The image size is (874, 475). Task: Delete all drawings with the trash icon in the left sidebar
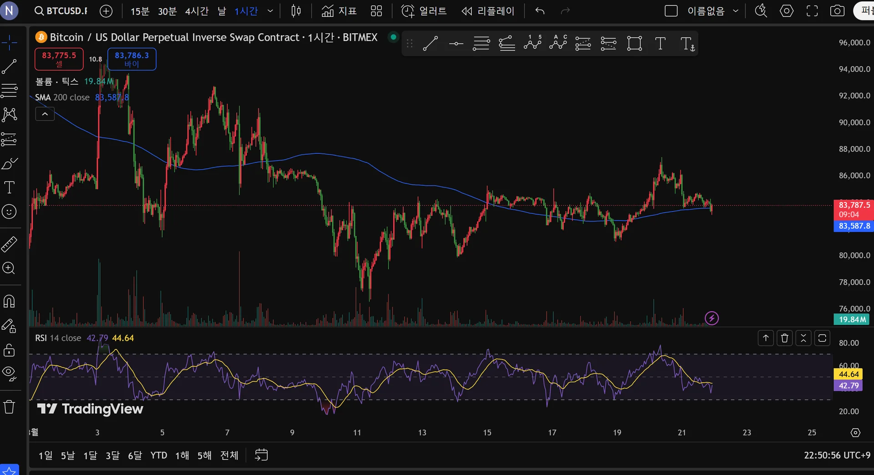point(9,406)
